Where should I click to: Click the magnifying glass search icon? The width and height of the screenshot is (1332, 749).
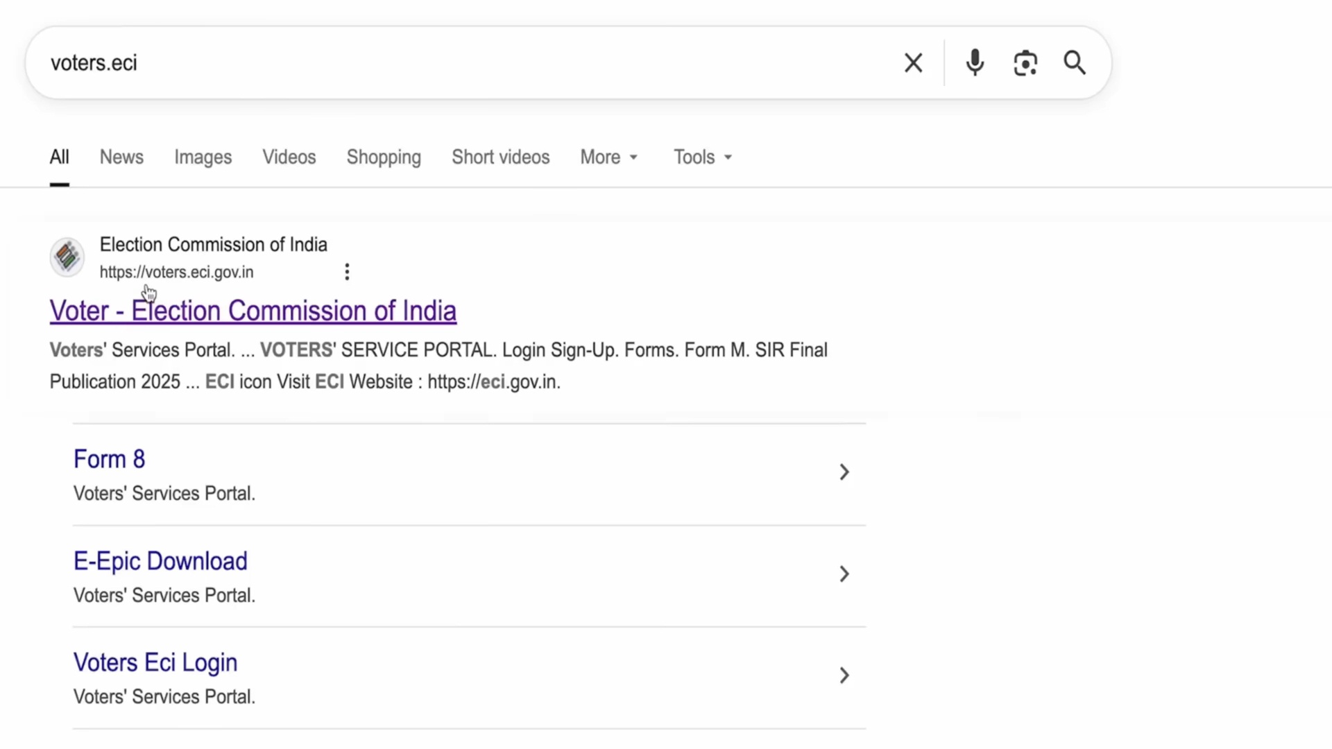pos(1075,63)
